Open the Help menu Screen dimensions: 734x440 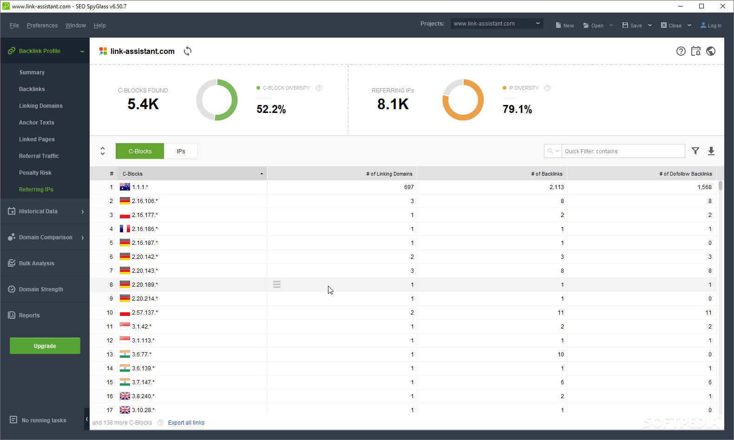[x=100, y=26]
